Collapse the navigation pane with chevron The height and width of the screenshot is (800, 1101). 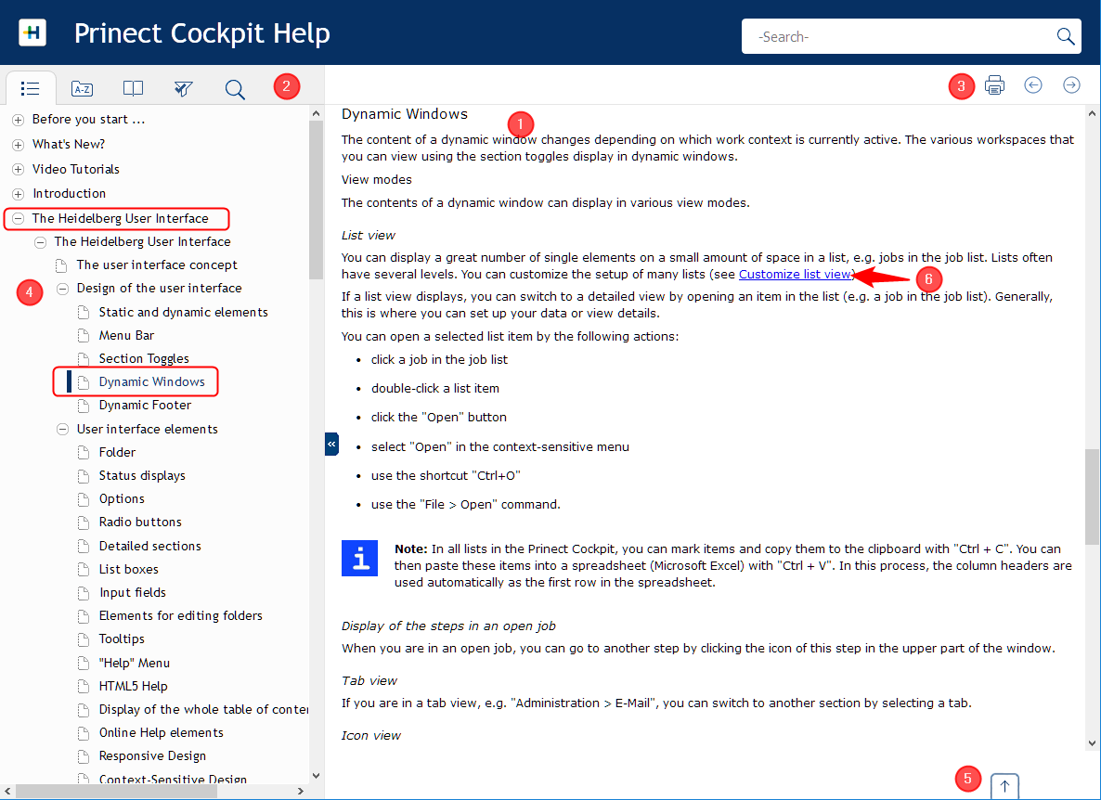tap(331, 445)
